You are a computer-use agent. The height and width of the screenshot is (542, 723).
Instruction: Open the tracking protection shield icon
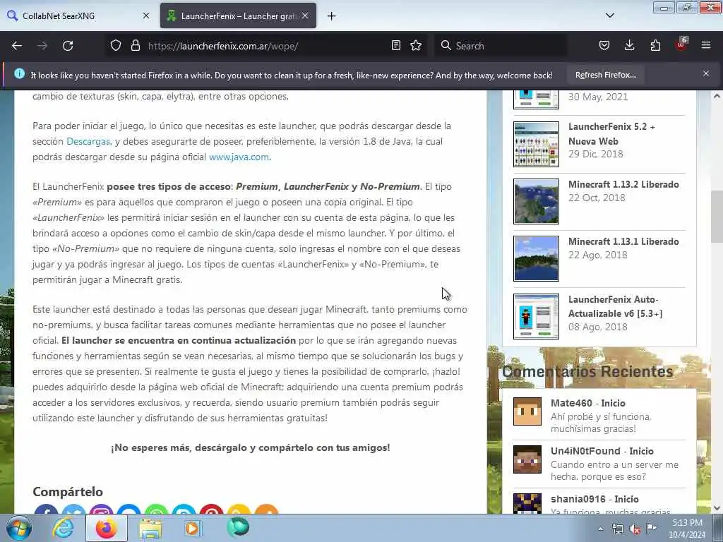pos(116,46)
